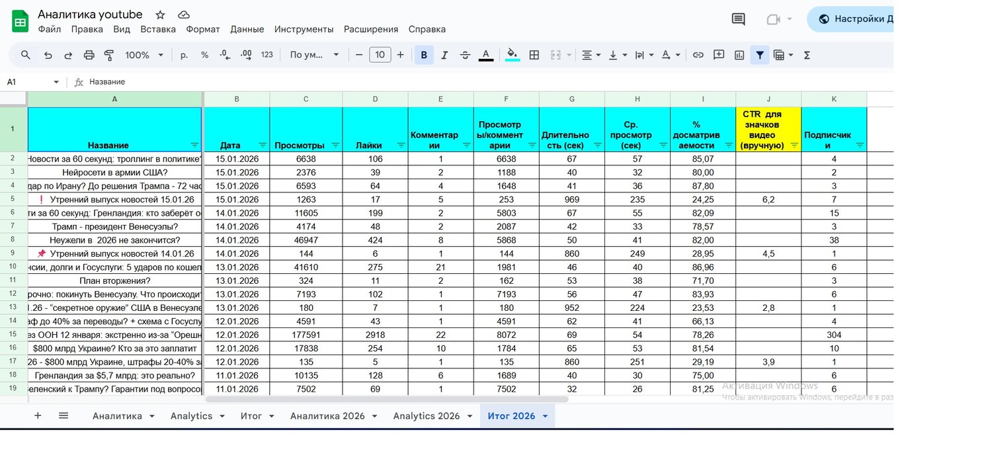Switch to the Аналитика 2026 sheet tab

327,416
